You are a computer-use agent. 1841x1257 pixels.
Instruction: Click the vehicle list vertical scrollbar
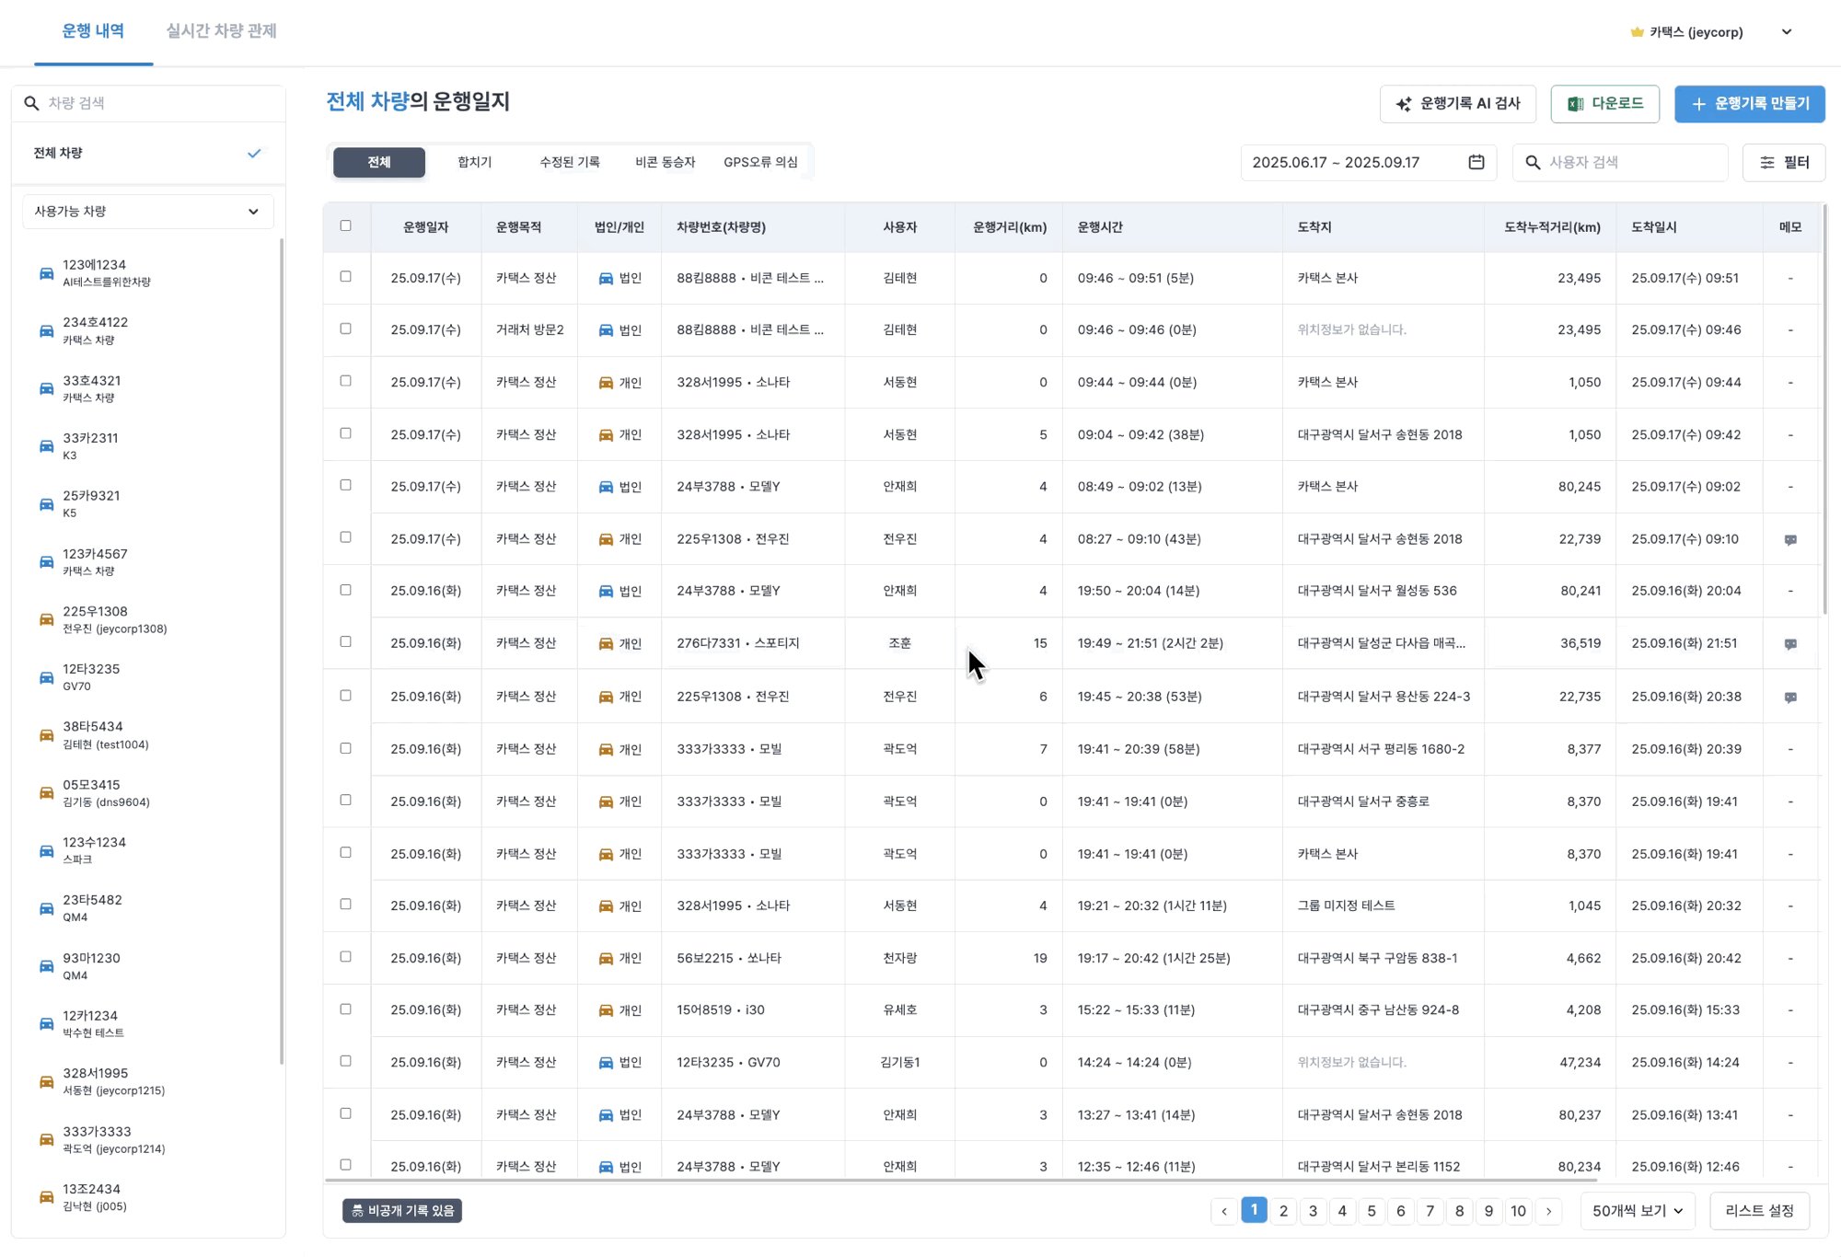[x=282, y=644]
